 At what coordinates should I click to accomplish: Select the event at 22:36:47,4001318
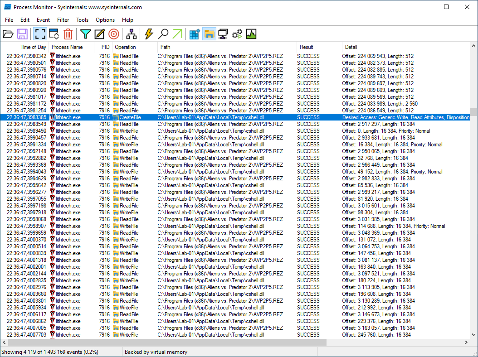click(x=235, y=260)
